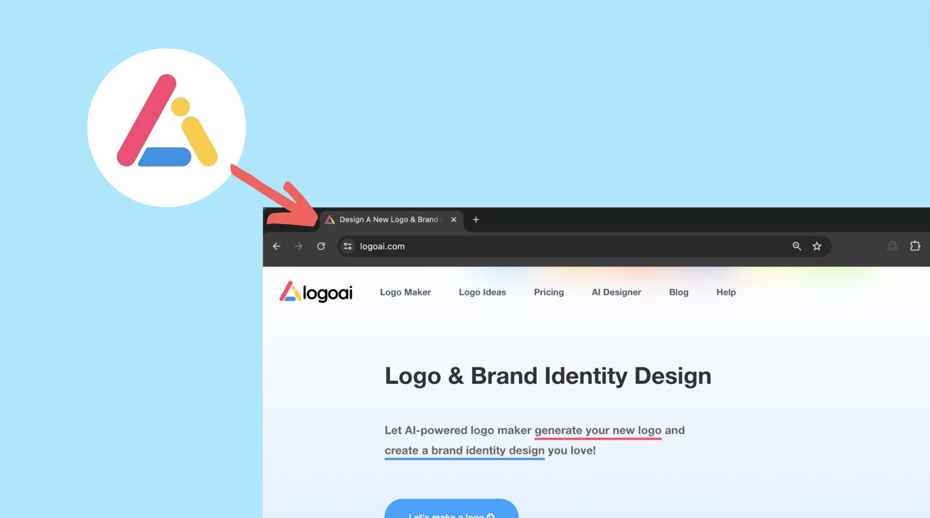Click the logoai logo in the header
This screenshot has width=930, height=518.
tap(316, 292)
